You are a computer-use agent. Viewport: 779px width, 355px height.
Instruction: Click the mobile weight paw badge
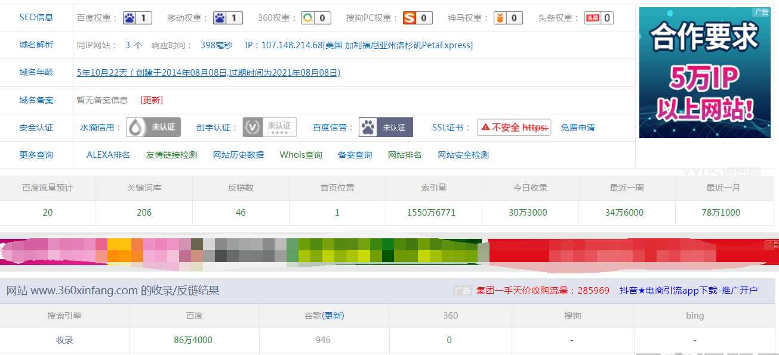pyautogui.click(x=227, y=18)
